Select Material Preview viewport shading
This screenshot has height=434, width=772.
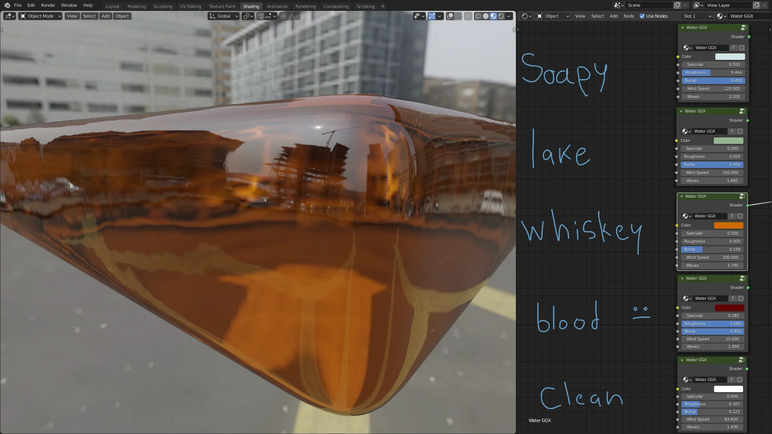pos(493,16)
